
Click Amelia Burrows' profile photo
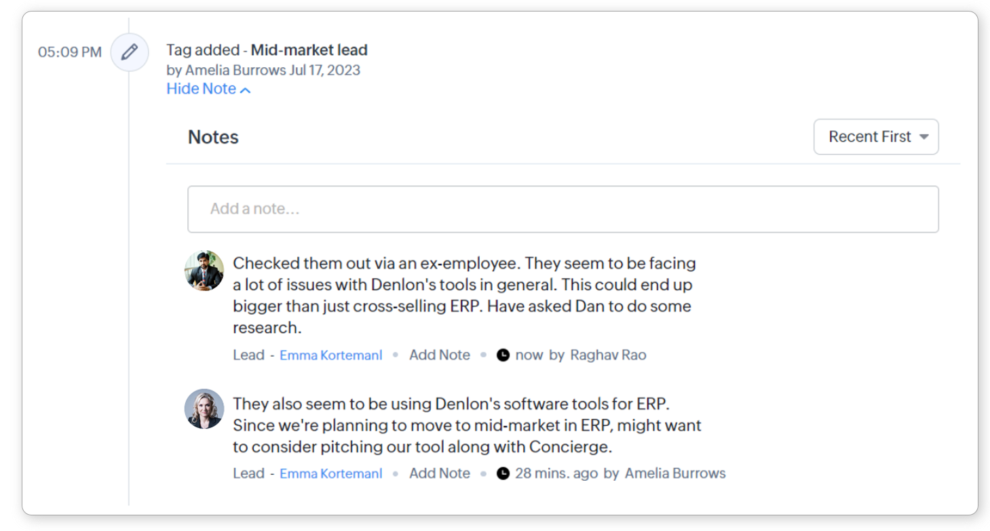(204, 408)
